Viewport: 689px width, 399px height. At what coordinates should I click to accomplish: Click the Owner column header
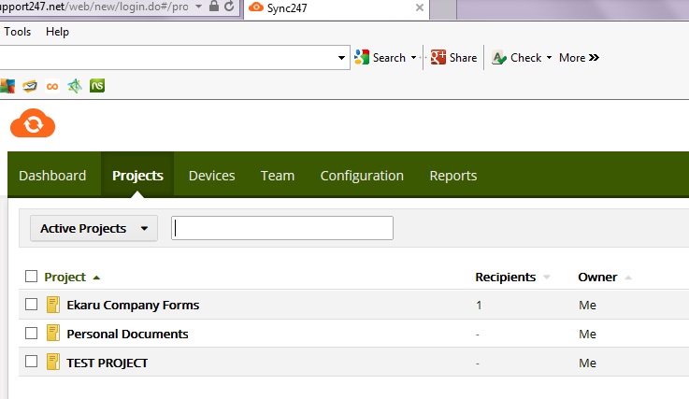pyautogui.click(x=597, y=277)
